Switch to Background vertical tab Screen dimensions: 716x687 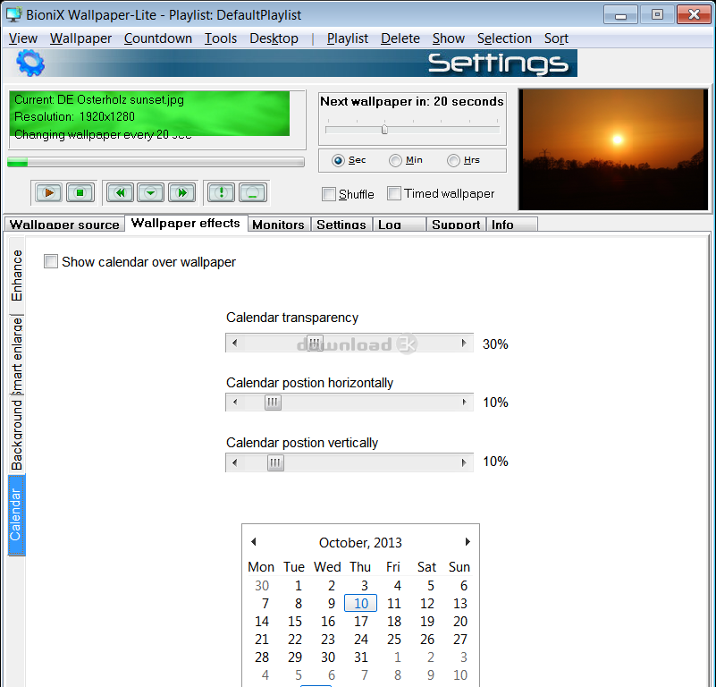pyautogui.click(x=16, y=435)
